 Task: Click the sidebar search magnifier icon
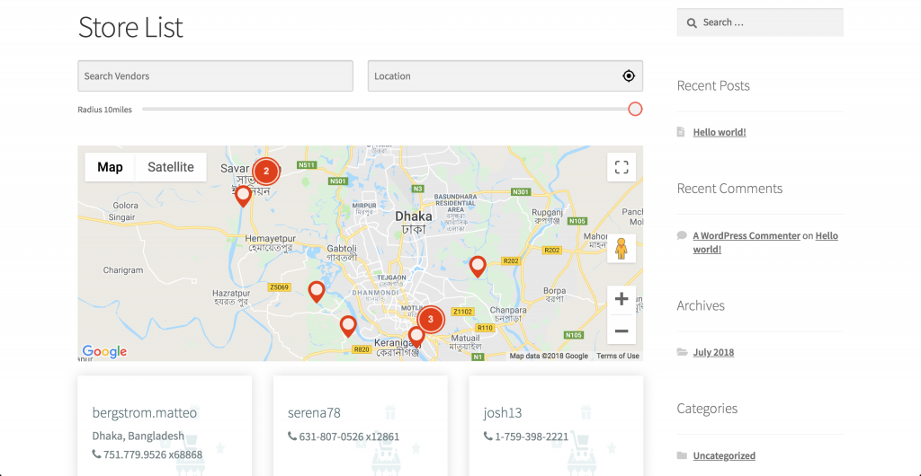click(692, 22)
